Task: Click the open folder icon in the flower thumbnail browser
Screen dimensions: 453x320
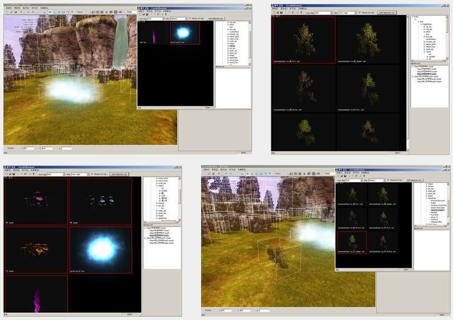Action: 10,174
